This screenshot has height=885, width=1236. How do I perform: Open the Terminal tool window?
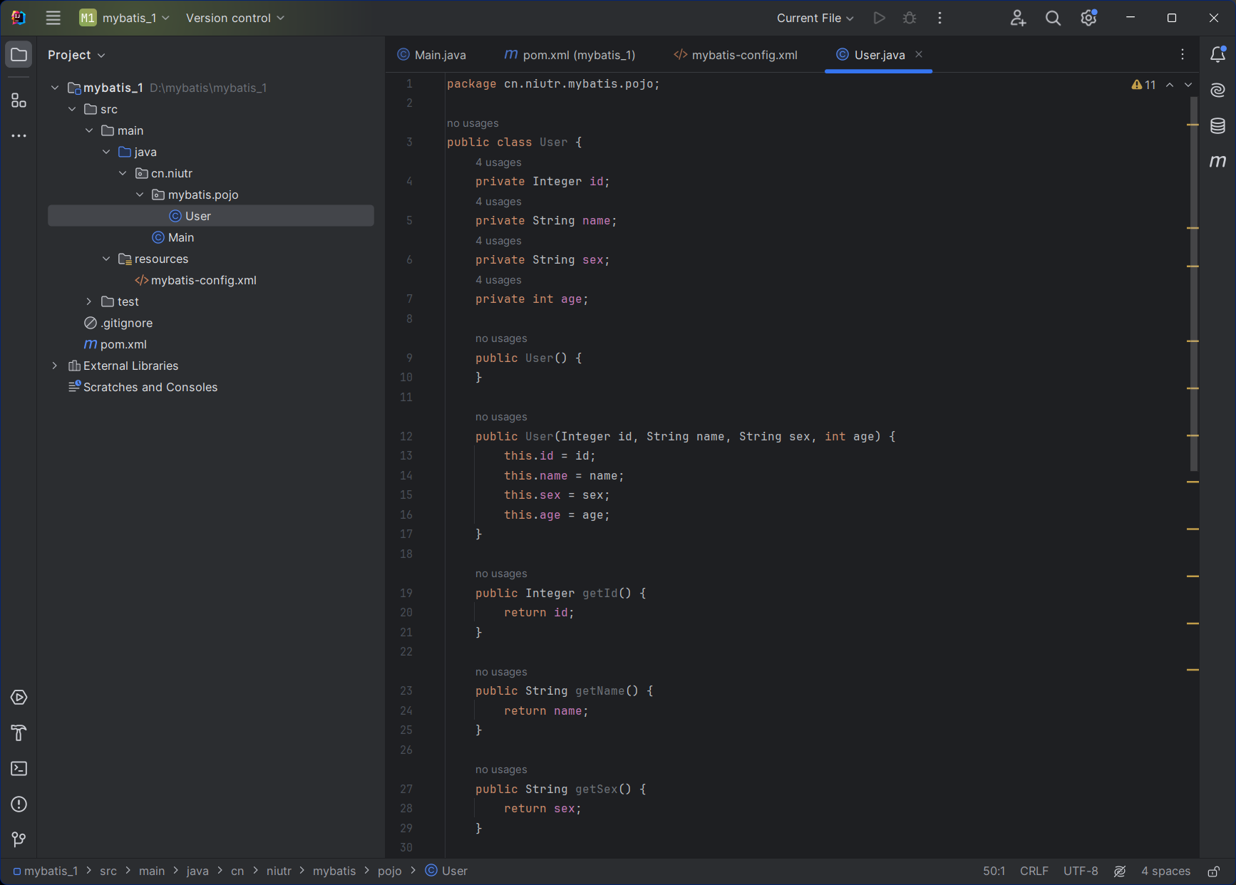[x=19, y=769]
